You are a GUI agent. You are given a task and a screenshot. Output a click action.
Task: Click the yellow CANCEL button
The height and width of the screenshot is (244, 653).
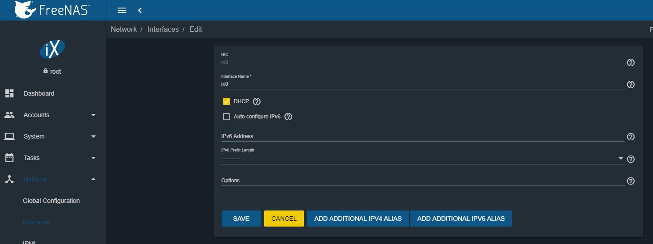[284, 219]
